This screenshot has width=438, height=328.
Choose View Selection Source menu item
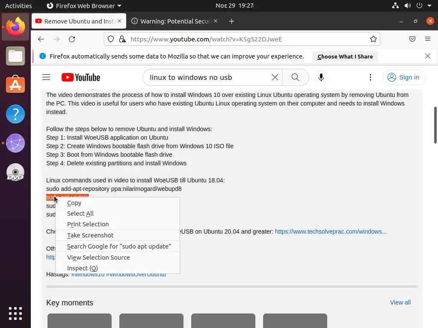point(118,258)
